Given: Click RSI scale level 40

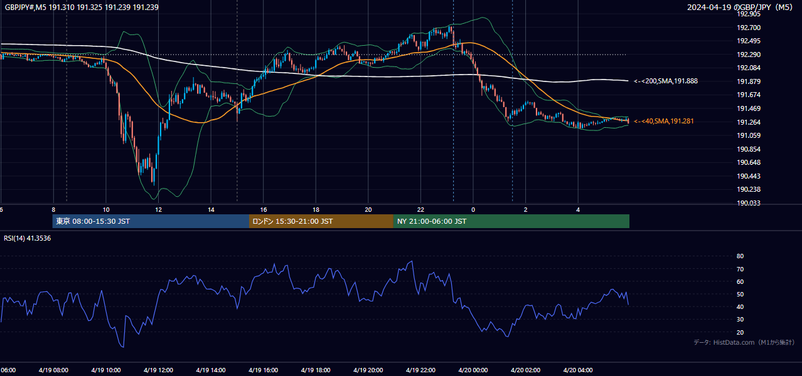Looking at the screenshot, I should point(740,306).
